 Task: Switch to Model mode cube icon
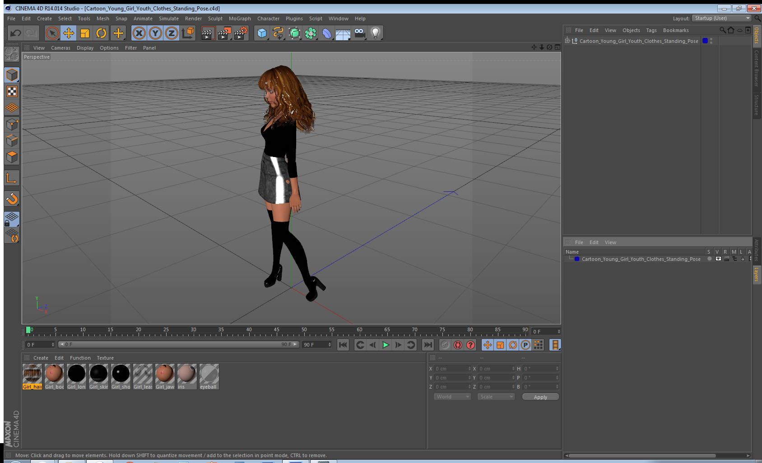[12, 75]
